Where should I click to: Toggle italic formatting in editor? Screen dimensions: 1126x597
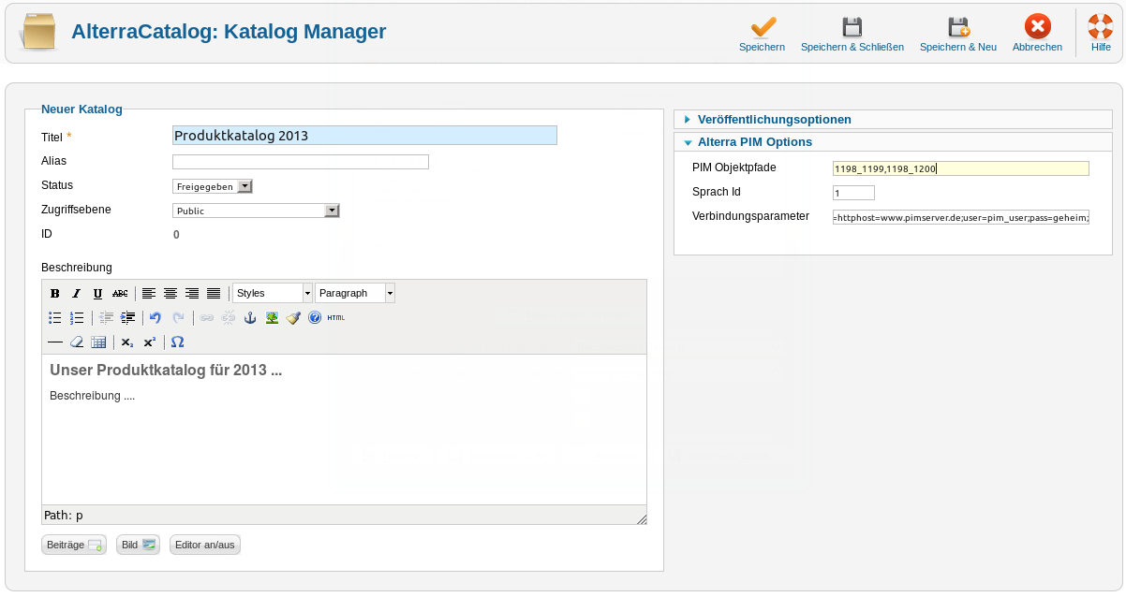(x=76, y=294)
